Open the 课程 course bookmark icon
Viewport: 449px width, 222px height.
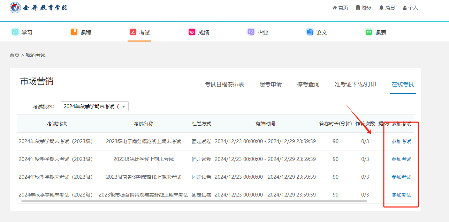[x=74, y=32]
